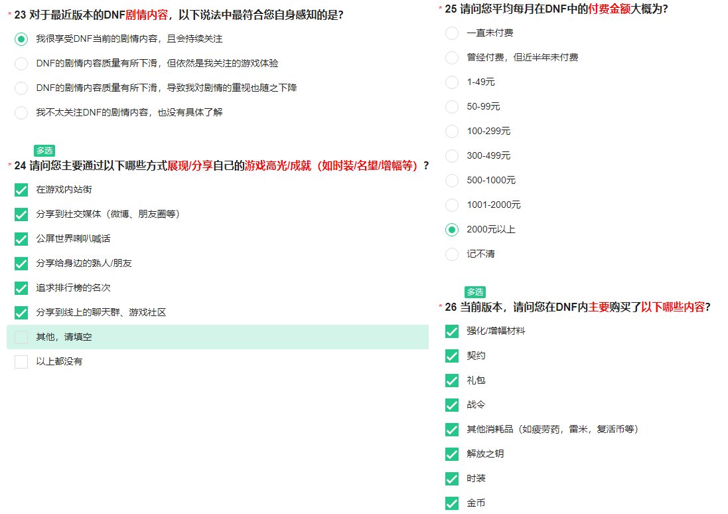Click the '多选' tag above question 24
The image size is (728, 514).
point(44,151)
